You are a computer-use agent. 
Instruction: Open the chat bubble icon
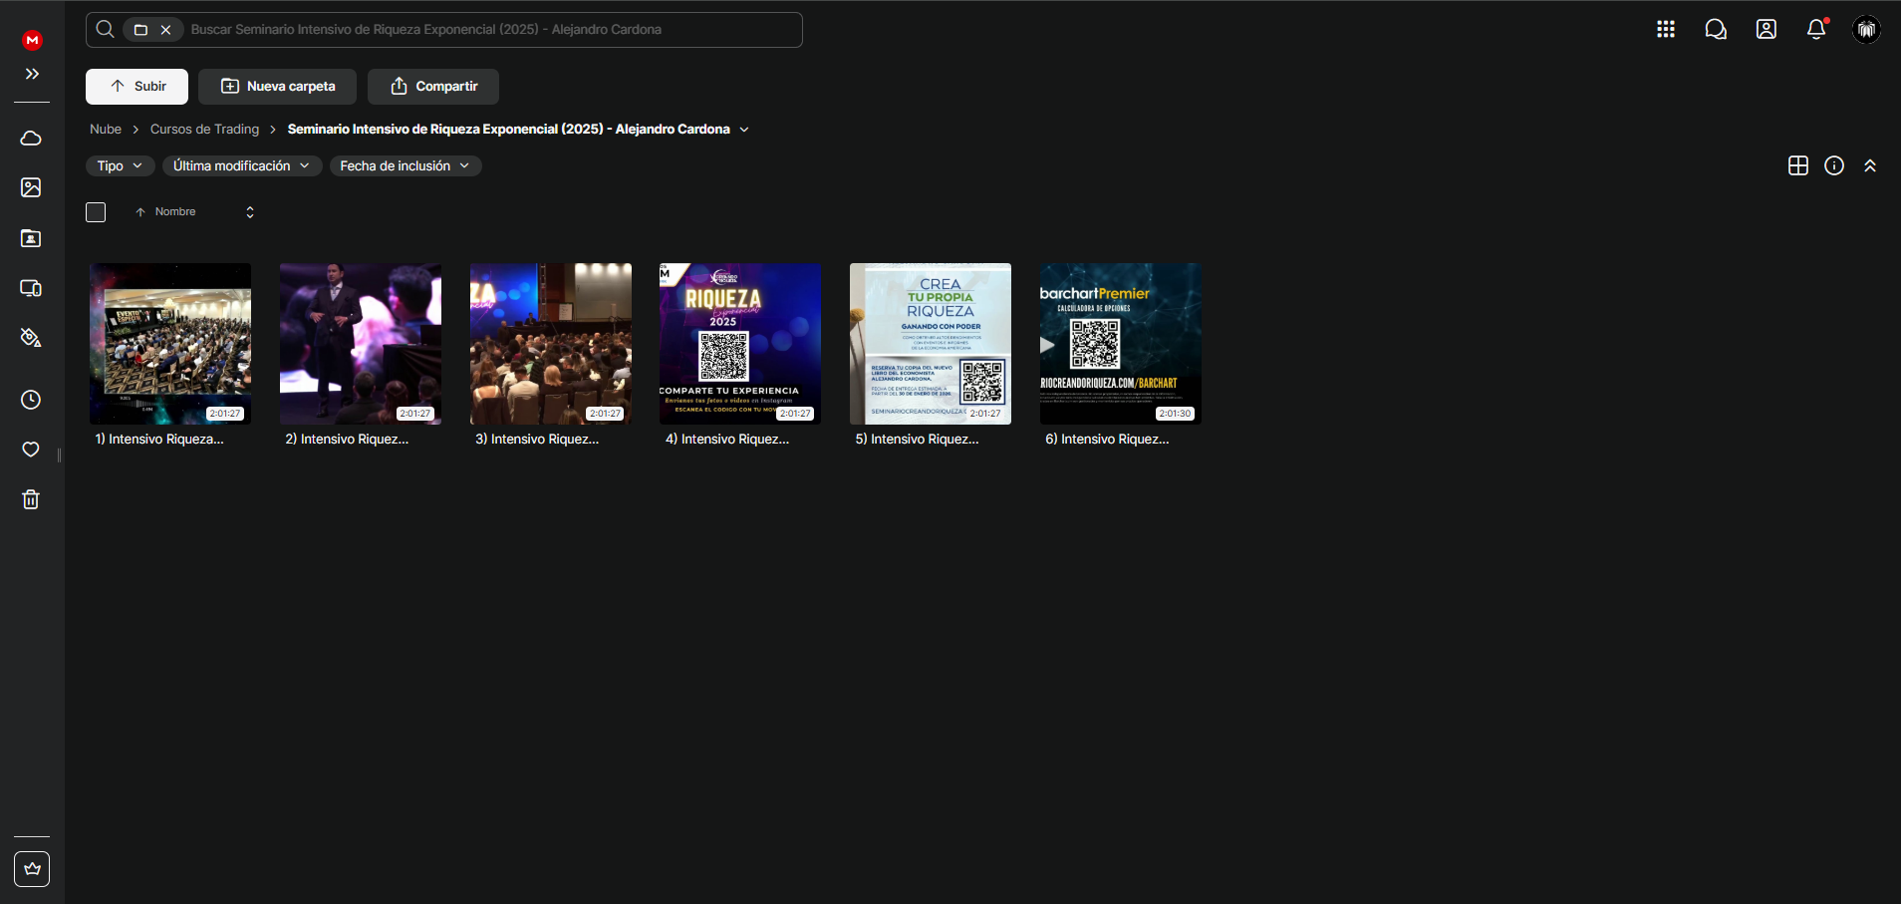[x=1716, y=29]
